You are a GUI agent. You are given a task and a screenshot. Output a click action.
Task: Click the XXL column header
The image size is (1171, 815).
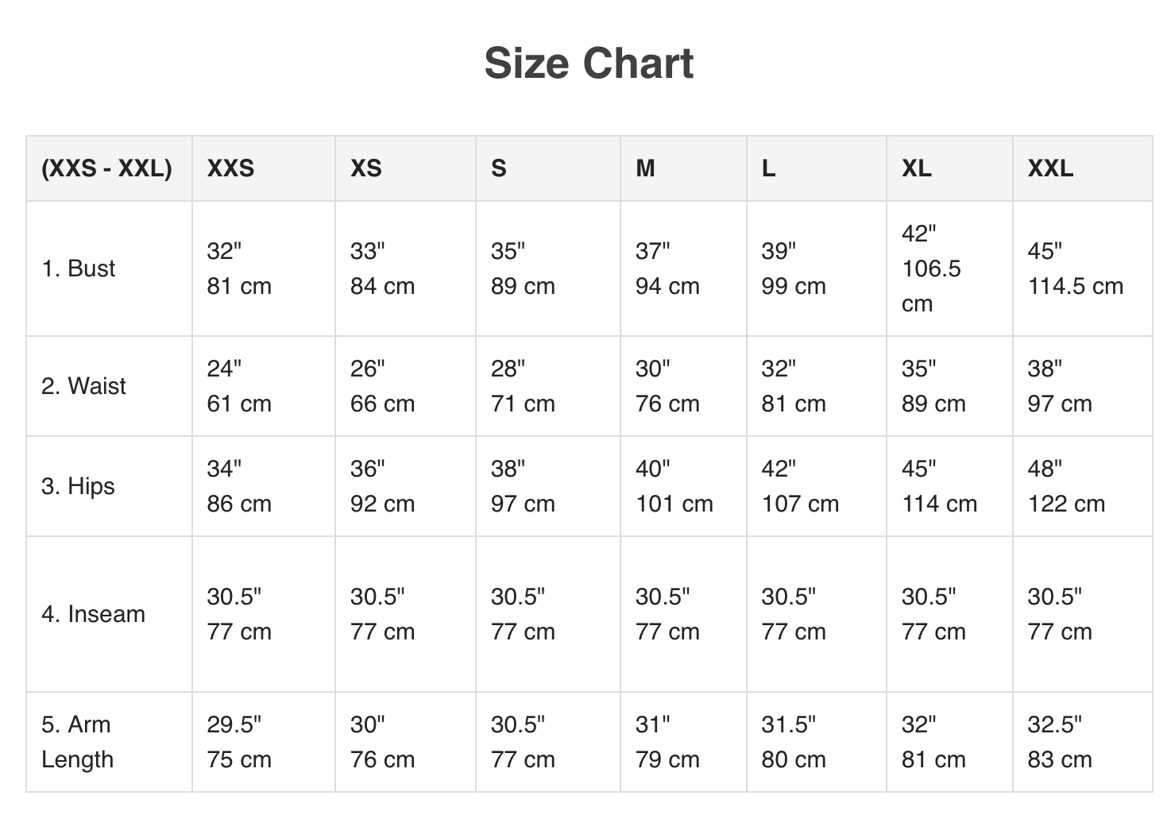coord(1050,168)
